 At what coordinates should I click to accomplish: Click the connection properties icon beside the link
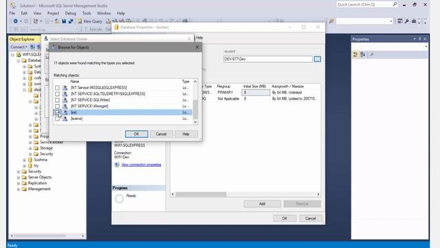pos(117,165)
